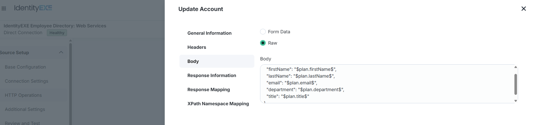The image size is (536, 125).
Task: Click the "department" line in body
Action: click(305, 89)
